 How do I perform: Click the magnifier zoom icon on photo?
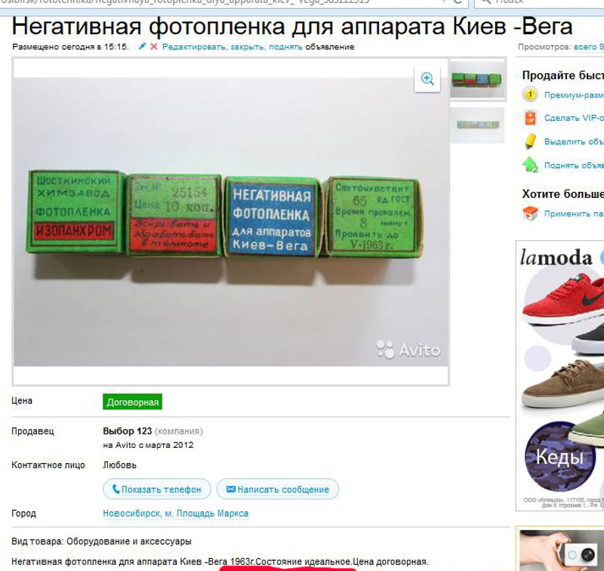click(x=427, y=79)
